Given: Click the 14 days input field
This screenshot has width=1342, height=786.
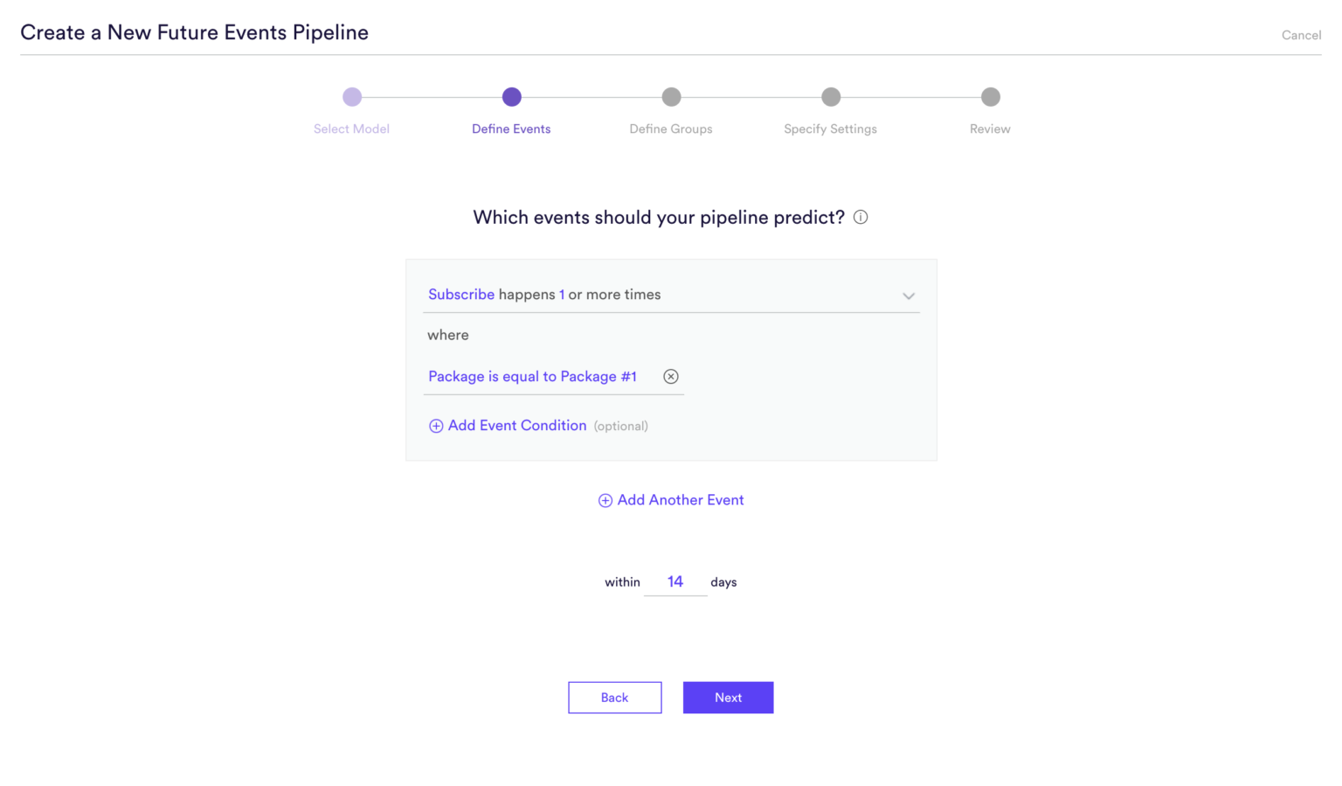Looking at the screenshot, I should tap(674, 581).
